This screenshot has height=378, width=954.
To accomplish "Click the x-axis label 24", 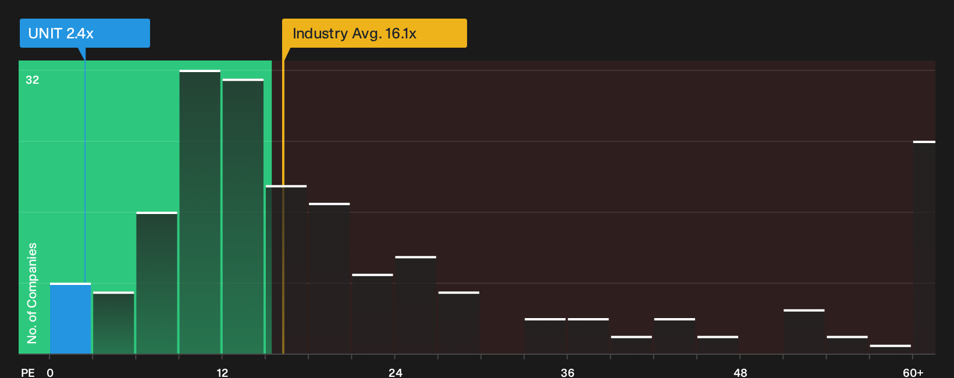I will [x=395, y=372].
